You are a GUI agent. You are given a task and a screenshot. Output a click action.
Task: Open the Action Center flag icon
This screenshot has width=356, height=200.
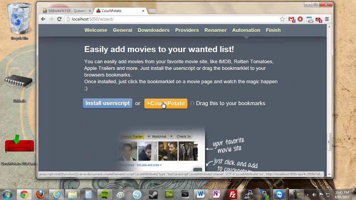pyautogui.click(x=321, y=195)
